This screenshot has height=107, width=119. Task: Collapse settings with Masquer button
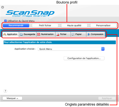pos(12,98)
